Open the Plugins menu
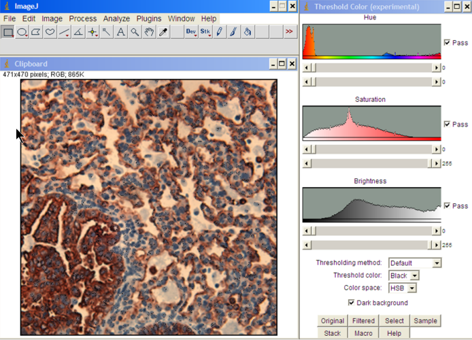The height and width of the screenshot is (340, 472). coord(149,18)
